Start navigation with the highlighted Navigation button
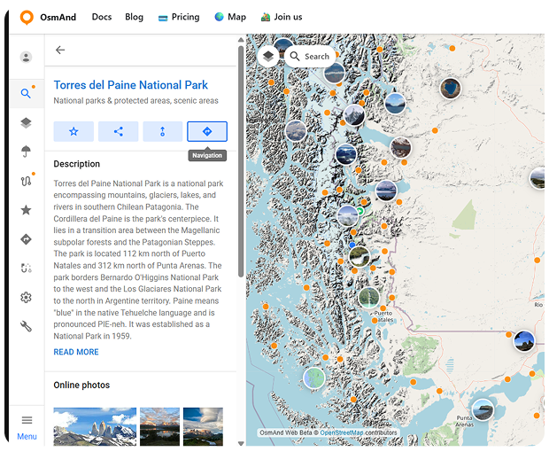Screen dimensions: 549x452 (207, 131)
